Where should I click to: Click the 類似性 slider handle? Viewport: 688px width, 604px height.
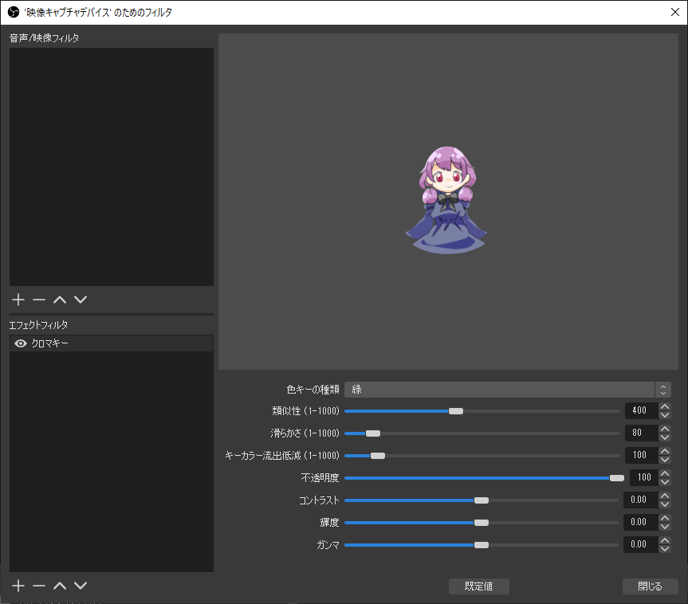(x=456, y=411)
